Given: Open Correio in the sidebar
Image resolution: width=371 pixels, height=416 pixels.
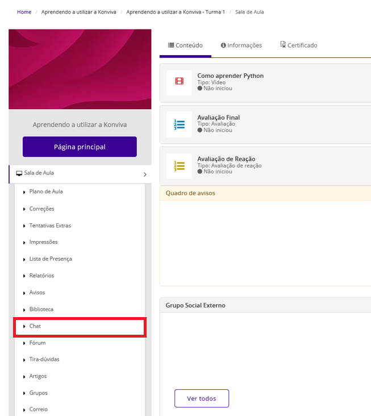Looking at the screenshot, I should point(38,409).
